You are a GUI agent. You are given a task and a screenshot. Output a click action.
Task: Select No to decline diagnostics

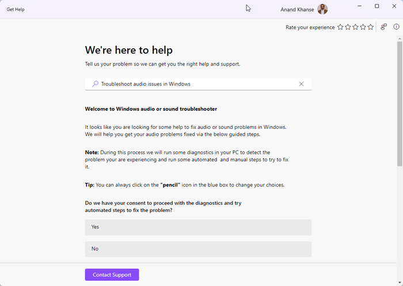pyautogui.click(x=198, y=249)
